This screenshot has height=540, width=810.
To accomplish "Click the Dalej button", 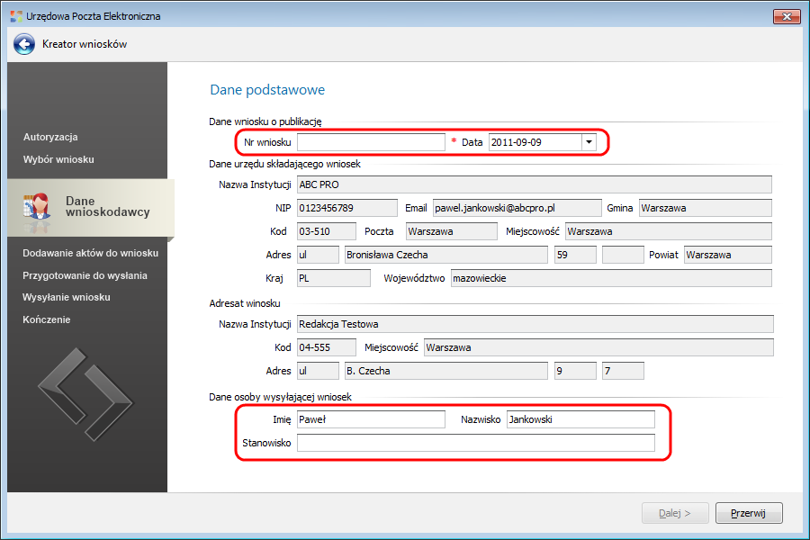I will click(675, 513).
